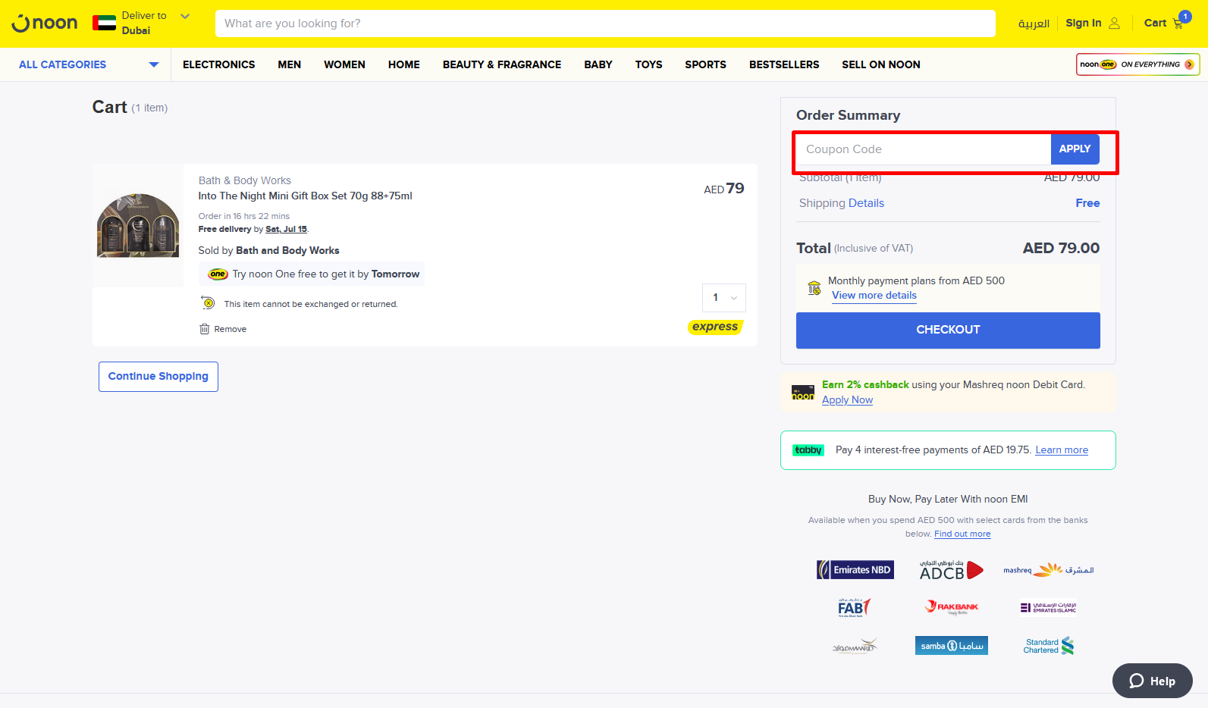
Task: Open the Electronics category
Action: 218,64
